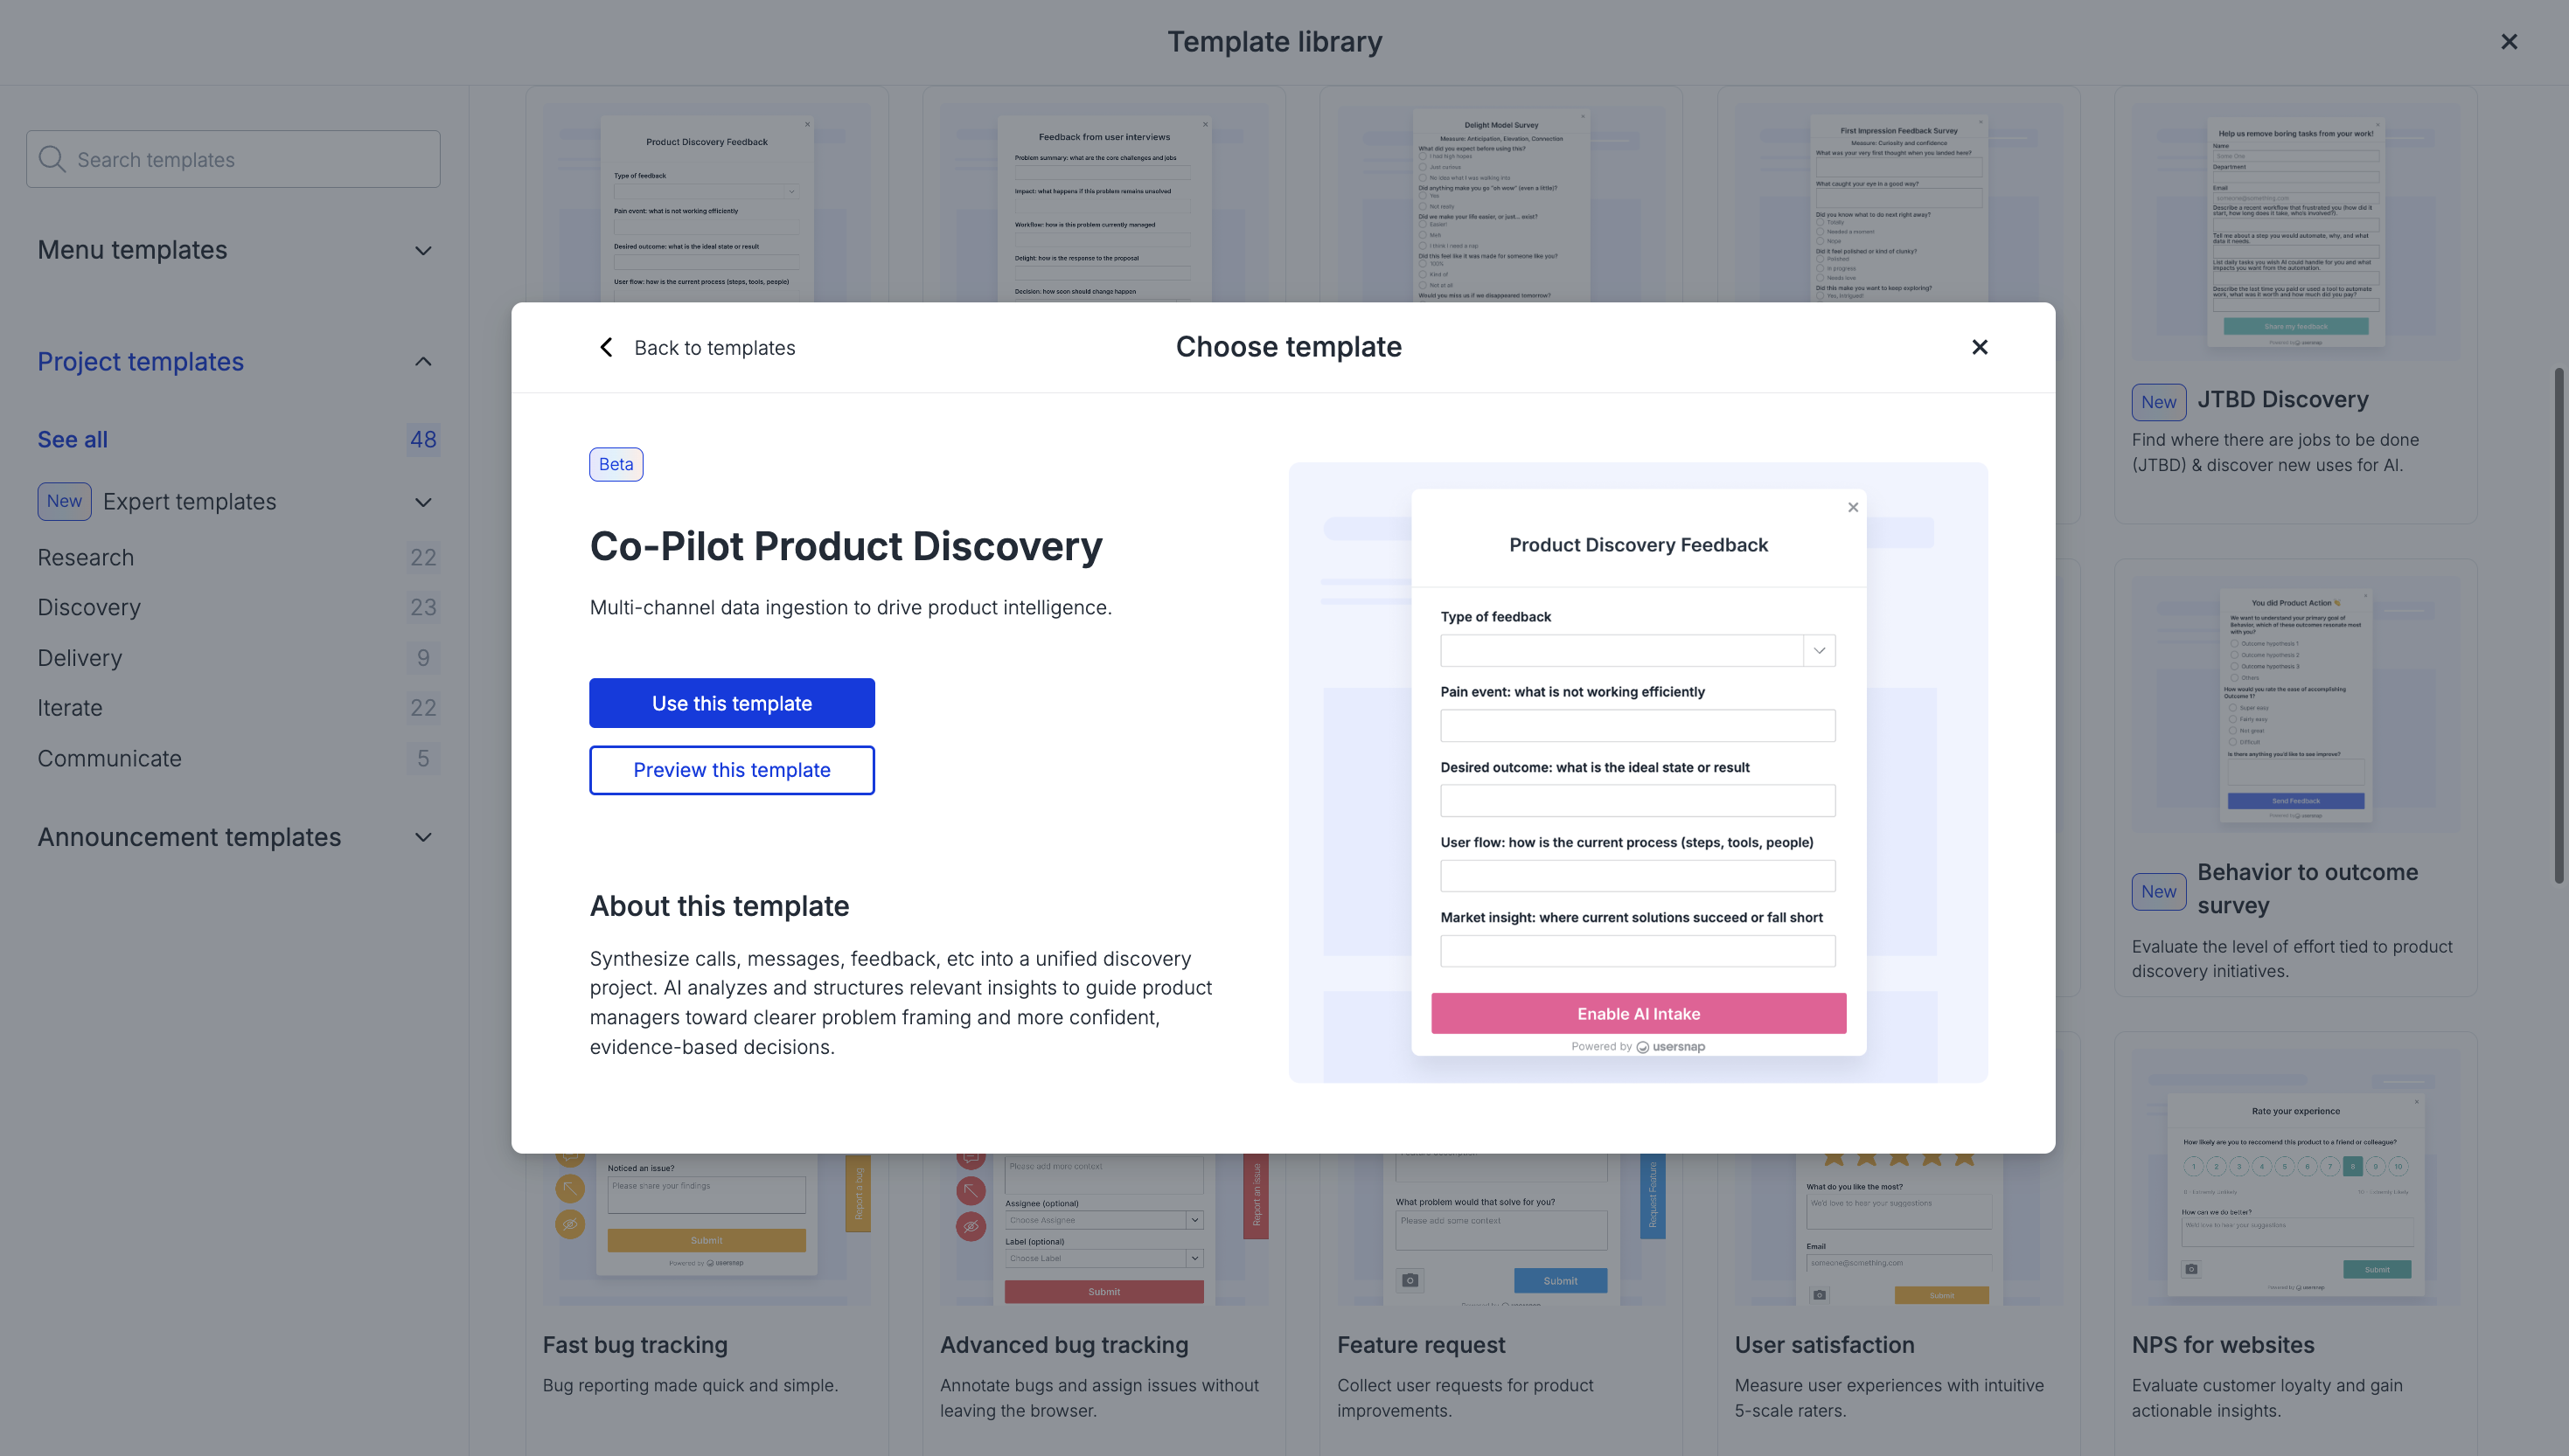Click the back arrow icon in the dialog

tap(606, 347)
